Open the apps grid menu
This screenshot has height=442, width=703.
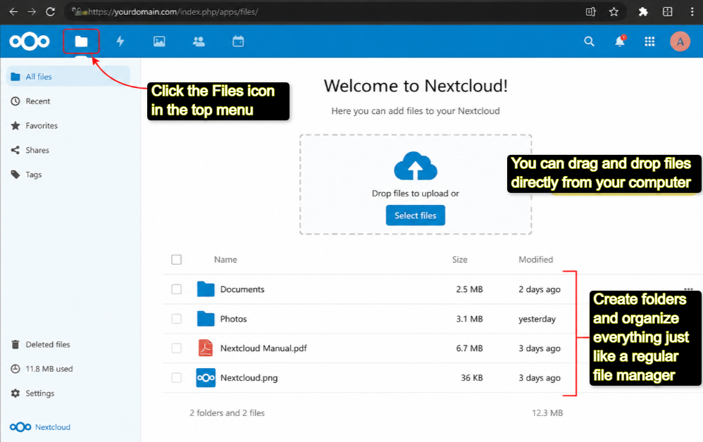click(649, 42)
